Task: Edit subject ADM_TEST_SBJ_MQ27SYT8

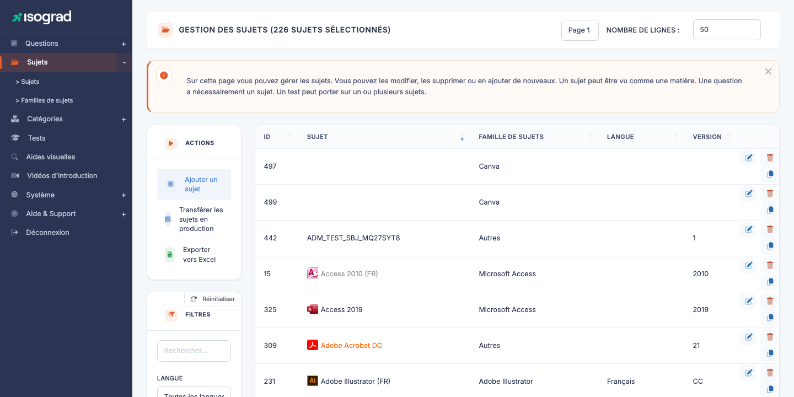Action: click(748, 229)
